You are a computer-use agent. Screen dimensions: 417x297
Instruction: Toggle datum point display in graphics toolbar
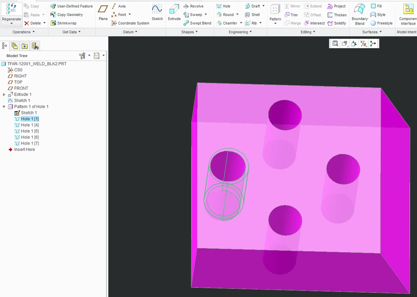[364, 43]
